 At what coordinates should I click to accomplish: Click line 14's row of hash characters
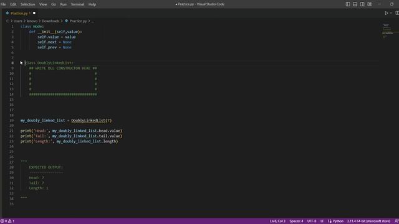(x=63, y=95)
